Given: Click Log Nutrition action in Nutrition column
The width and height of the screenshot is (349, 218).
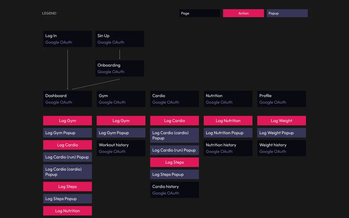Looking at the screenshot, I should click(228, 121).
